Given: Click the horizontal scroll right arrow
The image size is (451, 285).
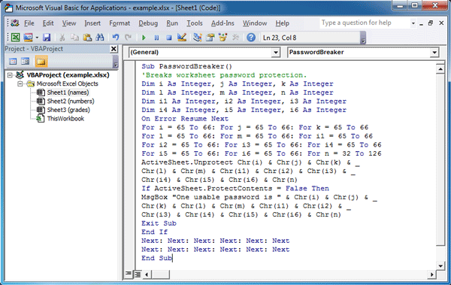Looking at the screenshot, I should point(431,274).
